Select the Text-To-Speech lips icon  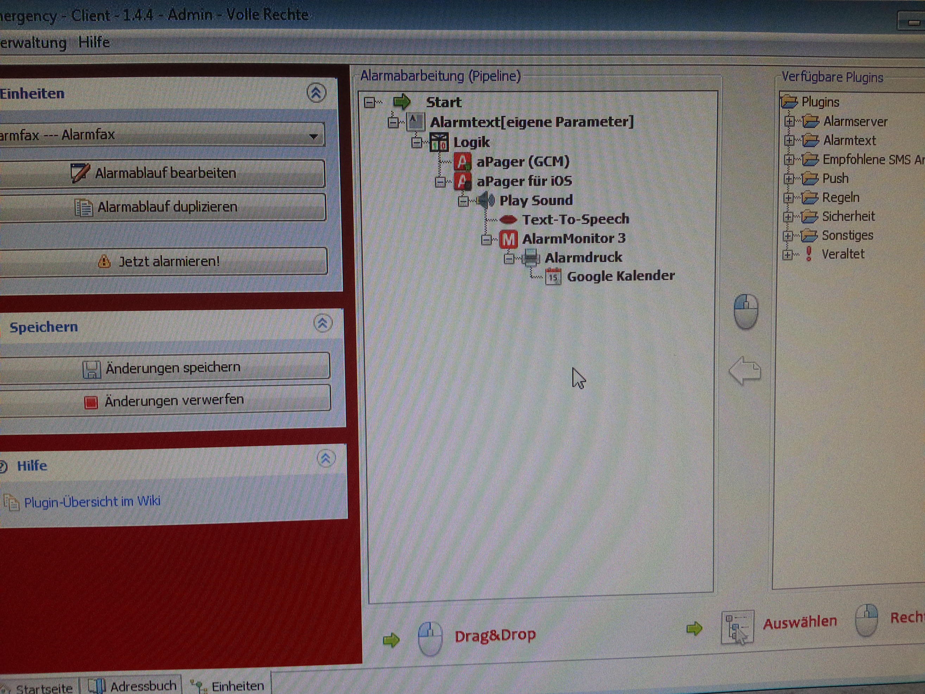pyautogui.click(x=508, y=219)
